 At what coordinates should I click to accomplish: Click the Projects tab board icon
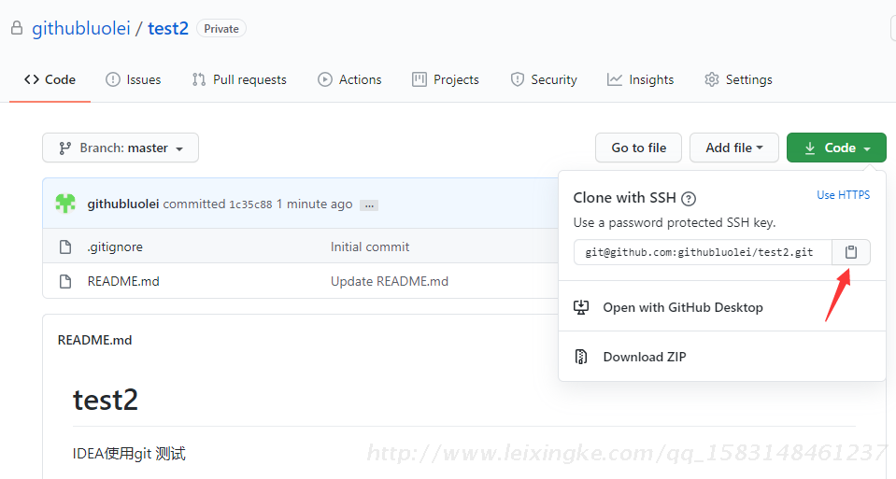pyautogui.click(x=419, y=79)
